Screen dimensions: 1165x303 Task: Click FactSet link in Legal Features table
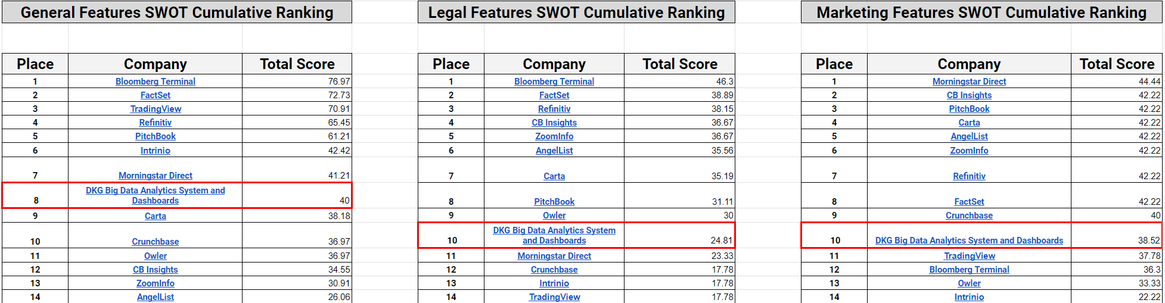tap(554, 95)
